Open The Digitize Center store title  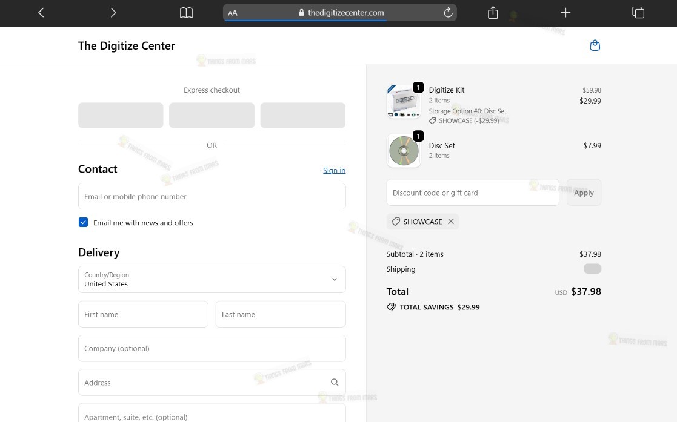(x=127, y=46)
